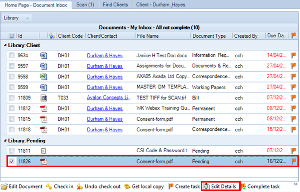Click the Word file icon for document 9597
The image size is (300, 192).
tap(44, 66)
